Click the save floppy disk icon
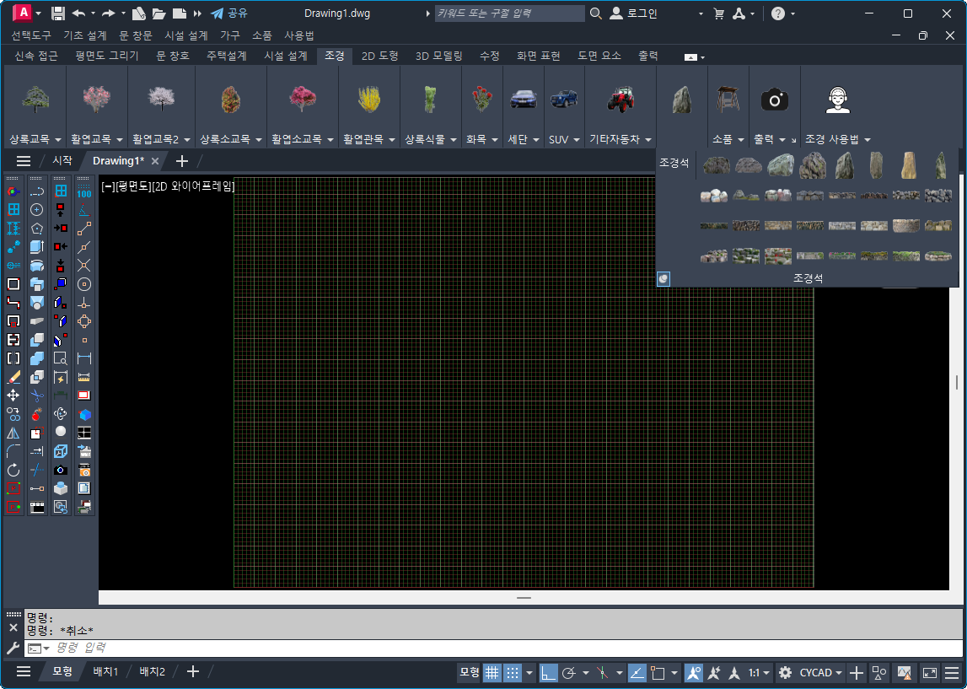The width and height of the screenshot is (967, 689). click(58, 13)
